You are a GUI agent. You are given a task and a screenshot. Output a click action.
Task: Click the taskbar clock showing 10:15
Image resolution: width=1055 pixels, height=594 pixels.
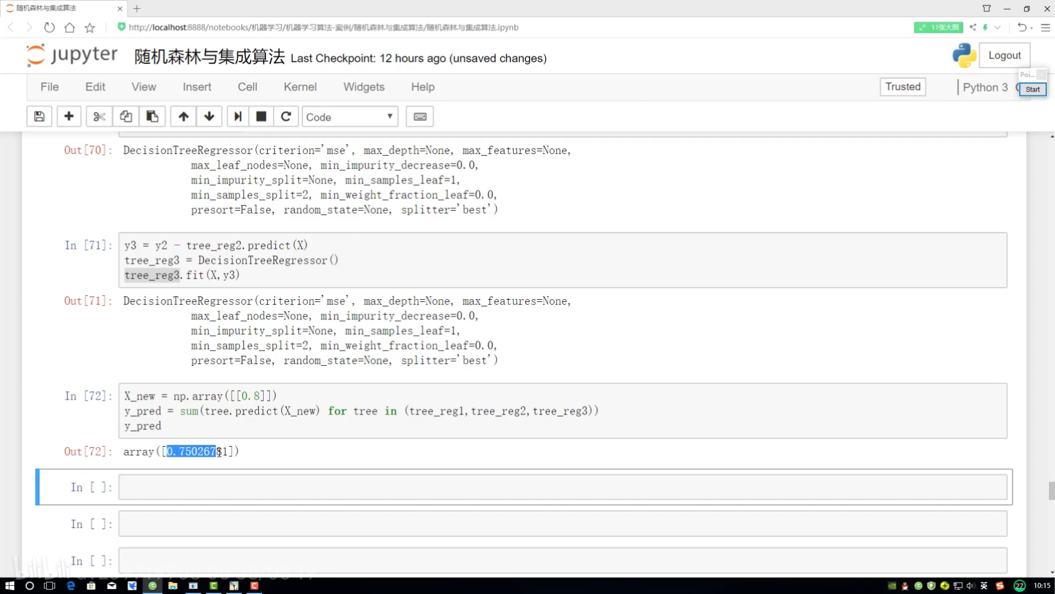click(1042, 586)
